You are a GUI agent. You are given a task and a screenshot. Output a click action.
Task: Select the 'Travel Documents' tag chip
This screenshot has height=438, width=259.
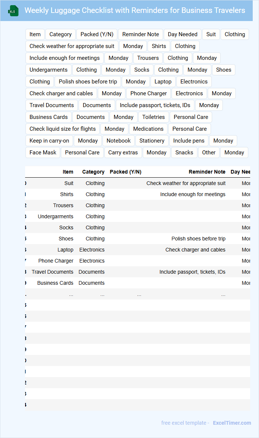coord(52,105)
